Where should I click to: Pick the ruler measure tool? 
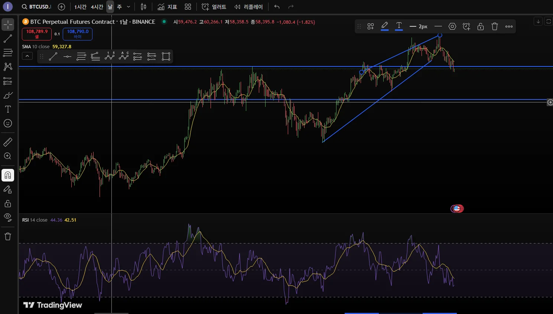click(x=8, y=142)
